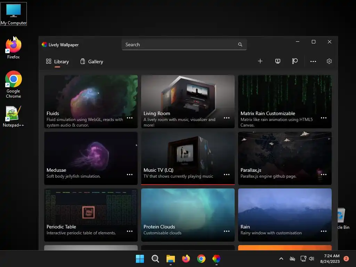Select the Protein Clouds wallpaper
This screenshot has height=267, width=356.
[x=188, y=215]
